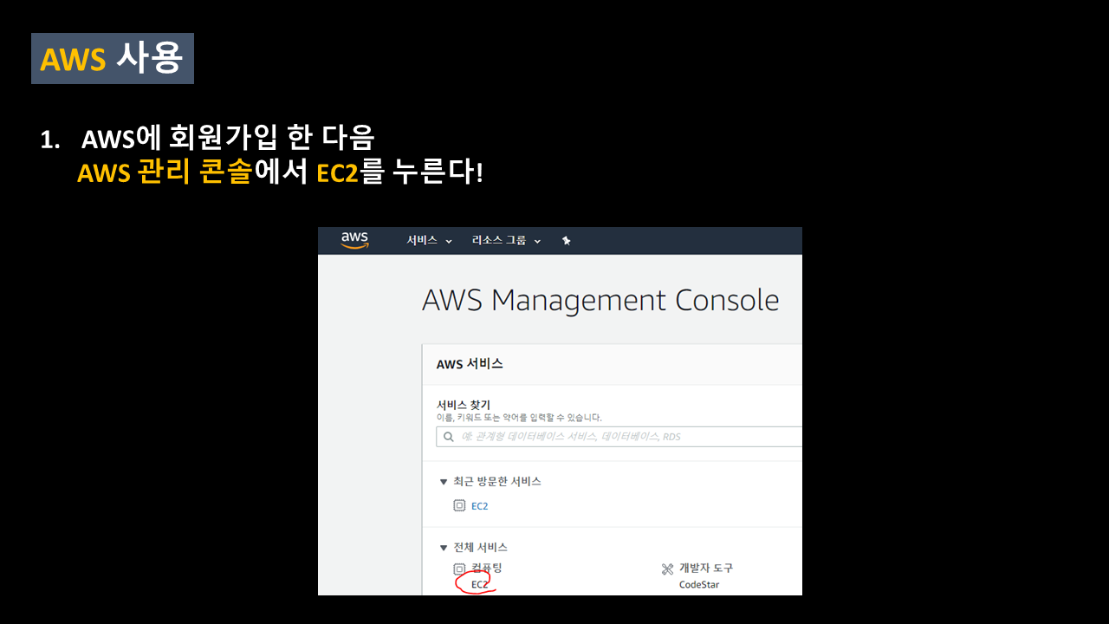Select the AWS에 회원가입 한 다음 line
1109x624 pixels.
point(227,138)
